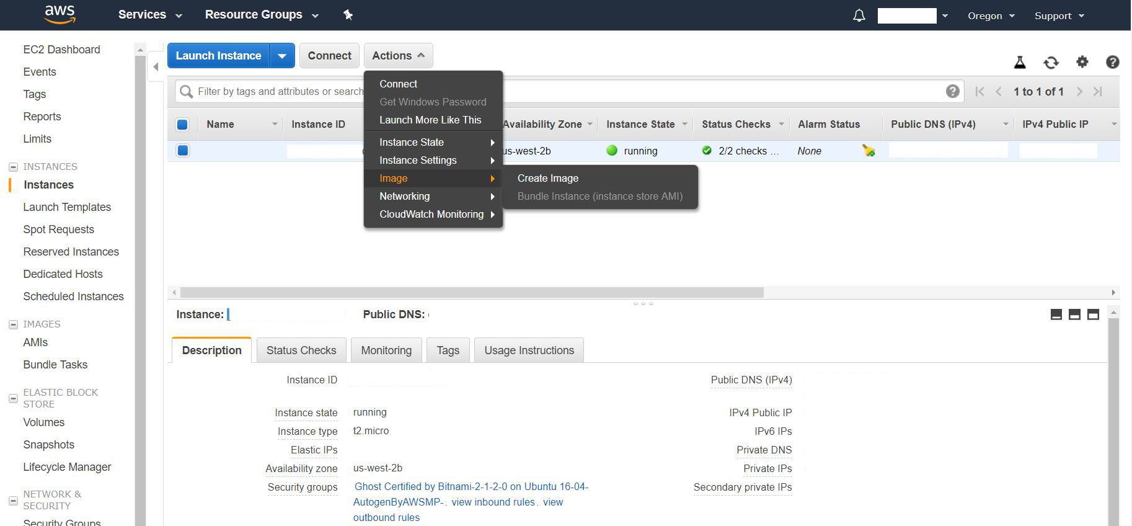Open the Instance State submenu
Screen dimensions: 1132x526
coord(433,142)
